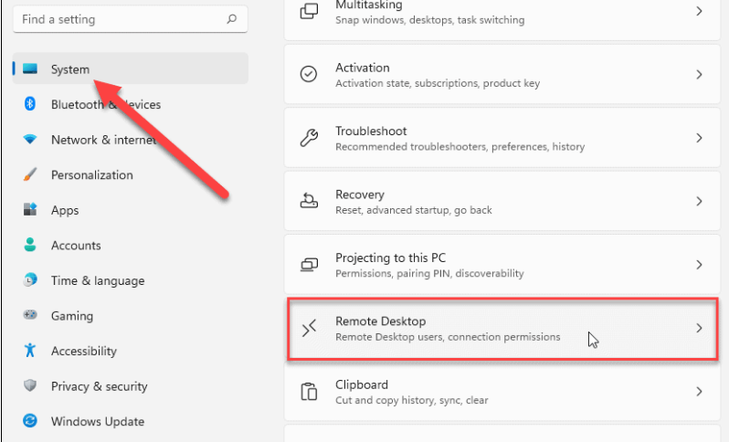Open Time & language settings

click(97, 280)
